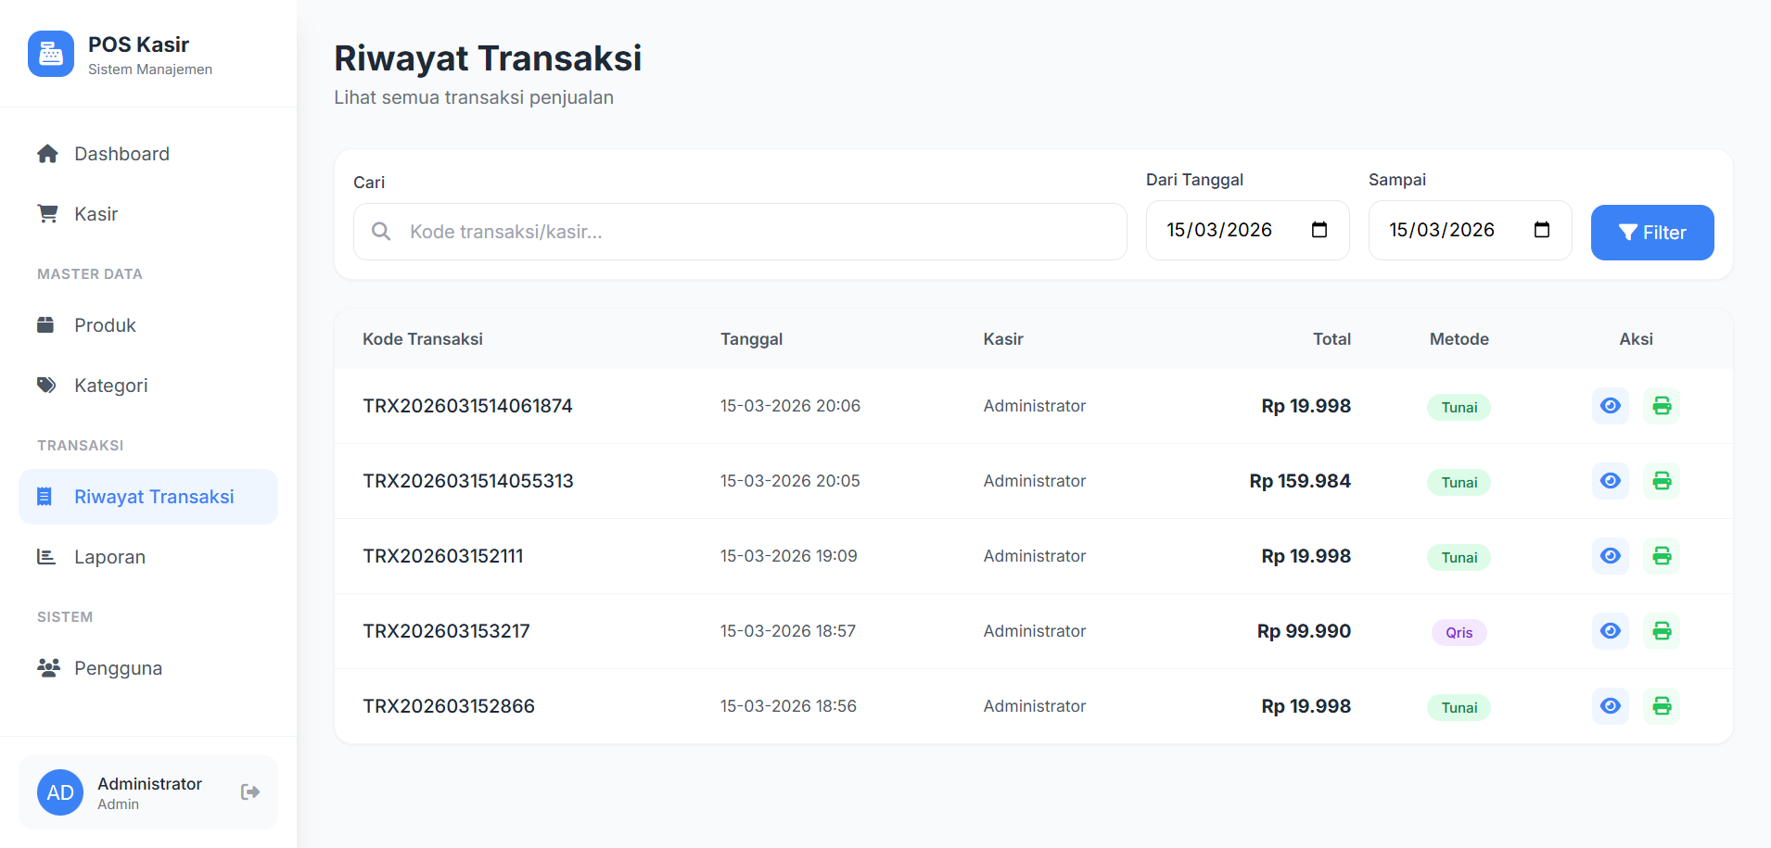1771x848 pixels.
Task: Click the logout icon beside Administrator
Action: tap(250, 791)
